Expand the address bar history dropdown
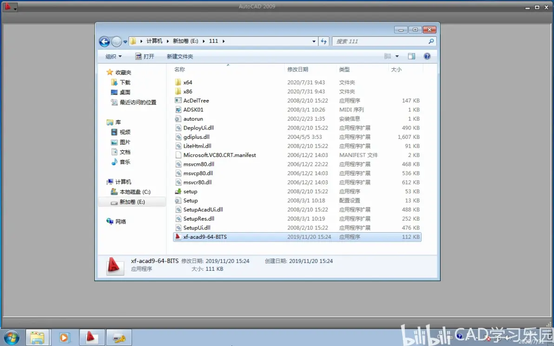This screenshot has height=346, width=554. click(314, 41)
